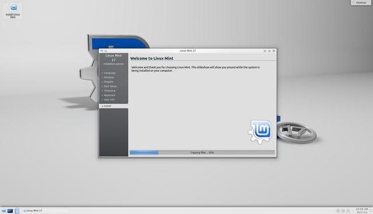Click the Copying files progress bar
The height and width of the screenshot is (214, 373).
point(202,152)
